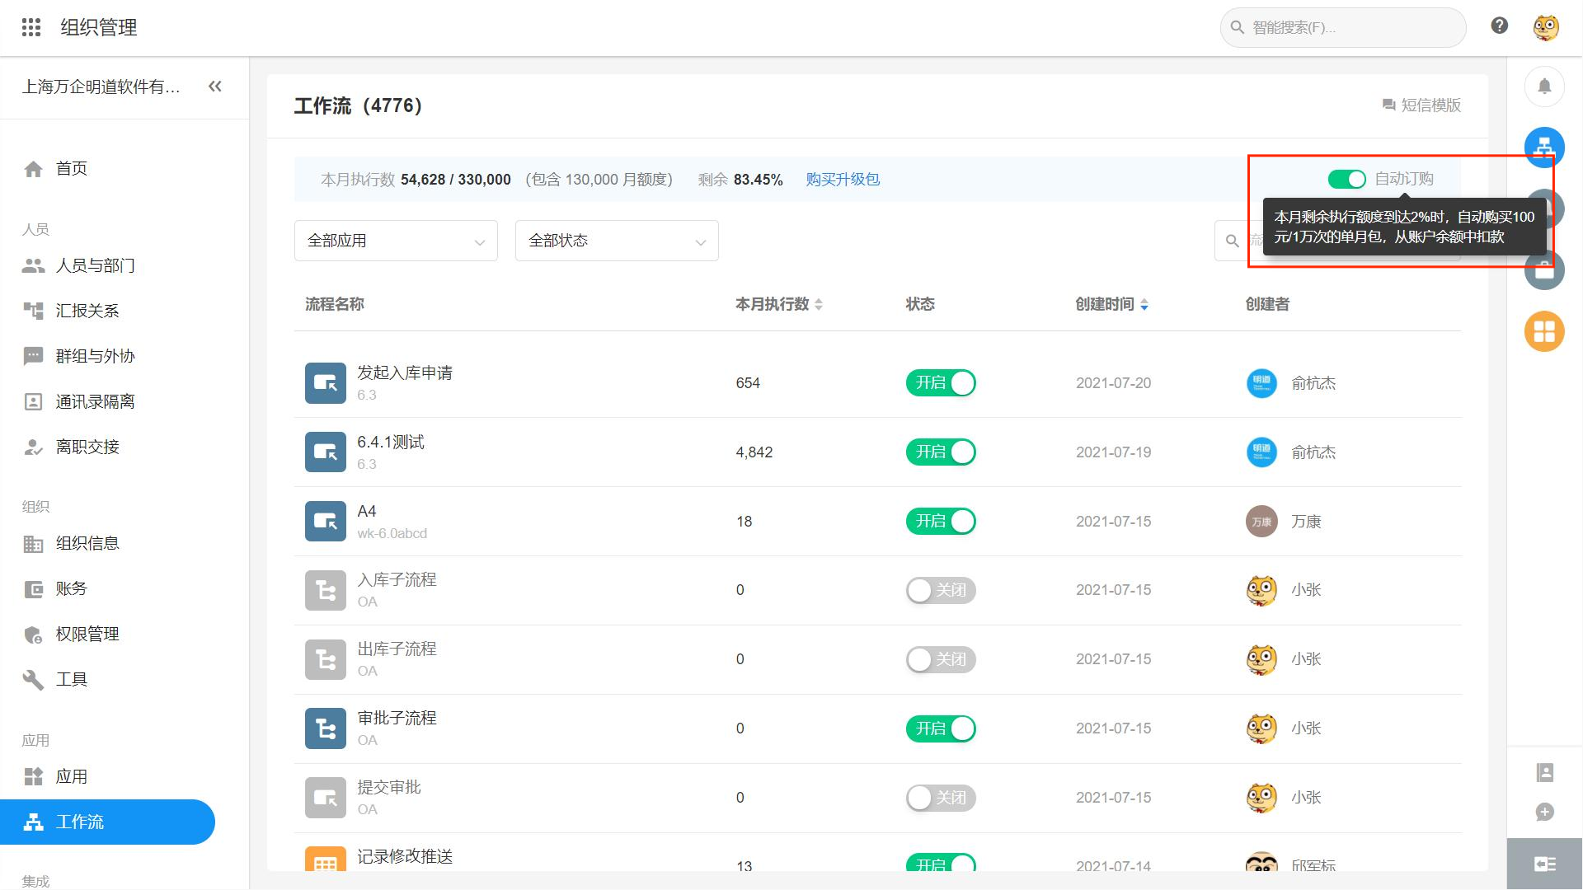
Task: Click the user avatar at top right
Action: 1546,27
